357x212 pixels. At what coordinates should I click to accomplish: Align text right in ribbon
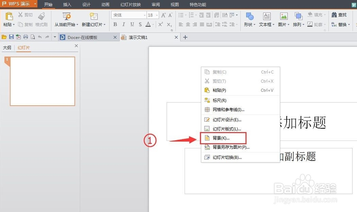coord(195,24)
